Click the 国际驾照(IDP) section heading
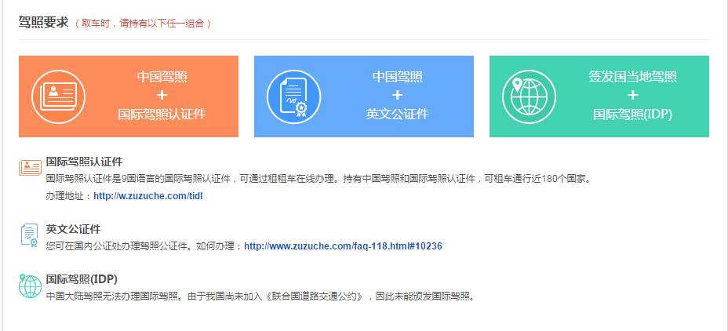Image resolution: width=728 pixels, height=331 pixels. tap(82, 279)
